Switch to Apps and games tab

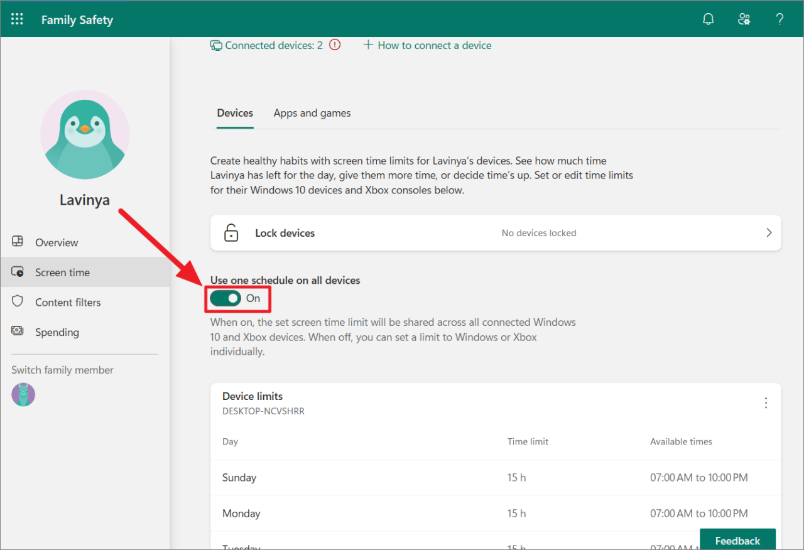point(312,113)
